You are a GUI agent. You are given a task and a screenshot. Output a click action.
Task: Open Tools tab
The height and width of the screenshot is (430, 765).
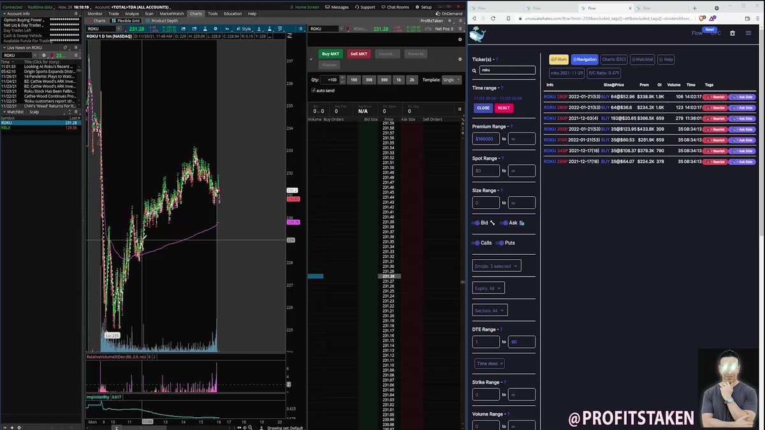[x=212, y=13]
